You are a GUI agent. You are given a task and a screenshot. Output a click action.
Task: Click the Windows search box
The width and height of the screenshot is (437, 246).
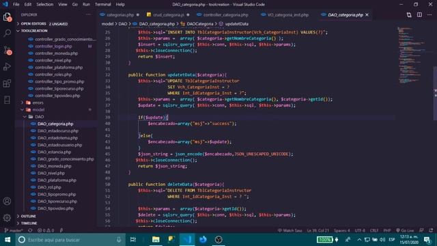click(x=71, y=240)
